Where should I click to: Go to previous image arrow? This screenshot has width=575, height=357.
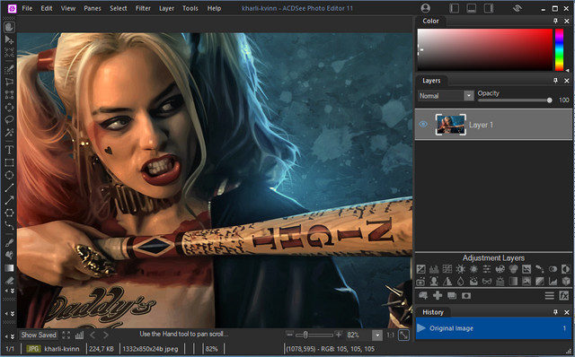[93, 335]
